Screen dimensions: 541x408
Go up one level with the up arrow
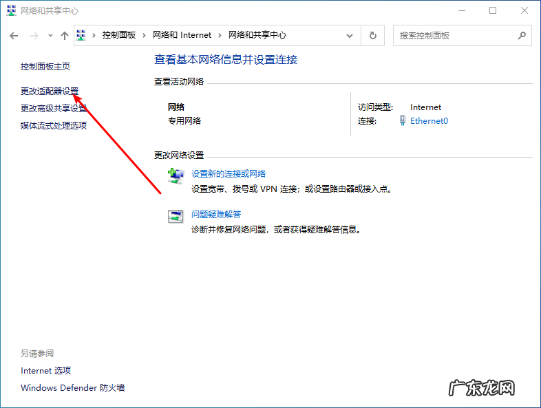(x=65, y=36)
